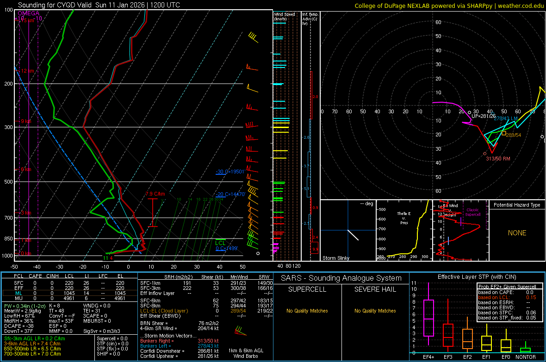Click the 'SigSvr = 0 m3/s3' value
This screenshot has height=362, width=546.
(102, 331)
